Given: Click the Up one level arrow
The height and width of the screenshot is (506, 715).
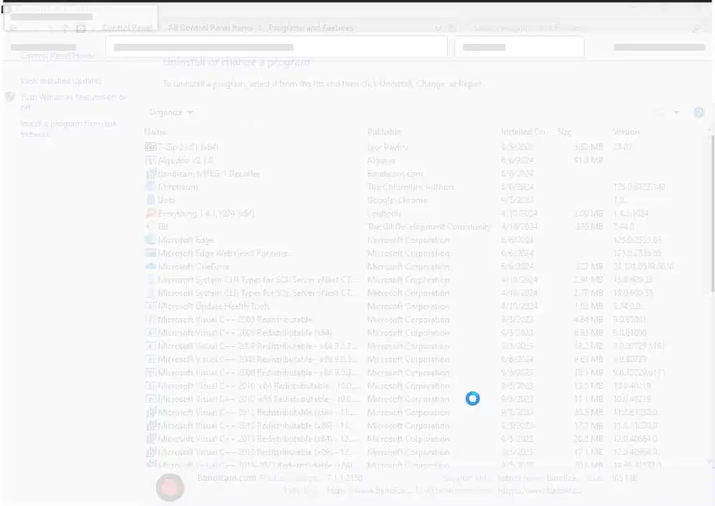Looking at the screenshot, I should point(65,28).
